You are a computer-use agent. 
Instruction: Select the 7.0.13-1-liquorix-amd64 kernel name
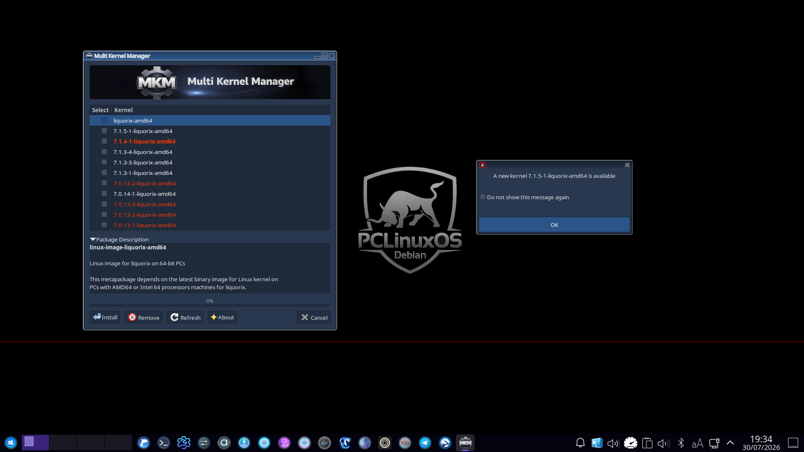(x=144, y=225)
